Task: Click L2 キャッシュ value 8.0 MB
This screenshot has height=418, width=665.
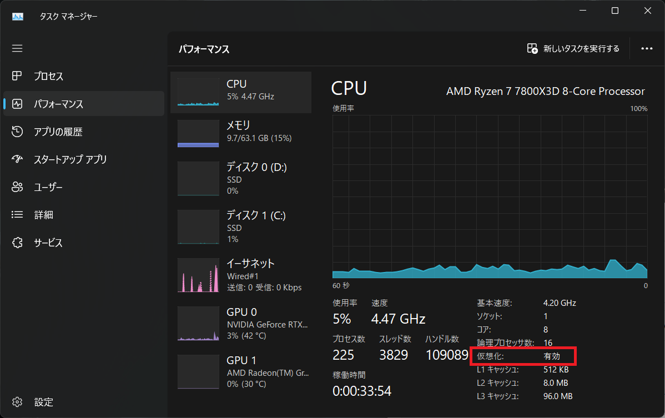Action: [x=556, y=383]
